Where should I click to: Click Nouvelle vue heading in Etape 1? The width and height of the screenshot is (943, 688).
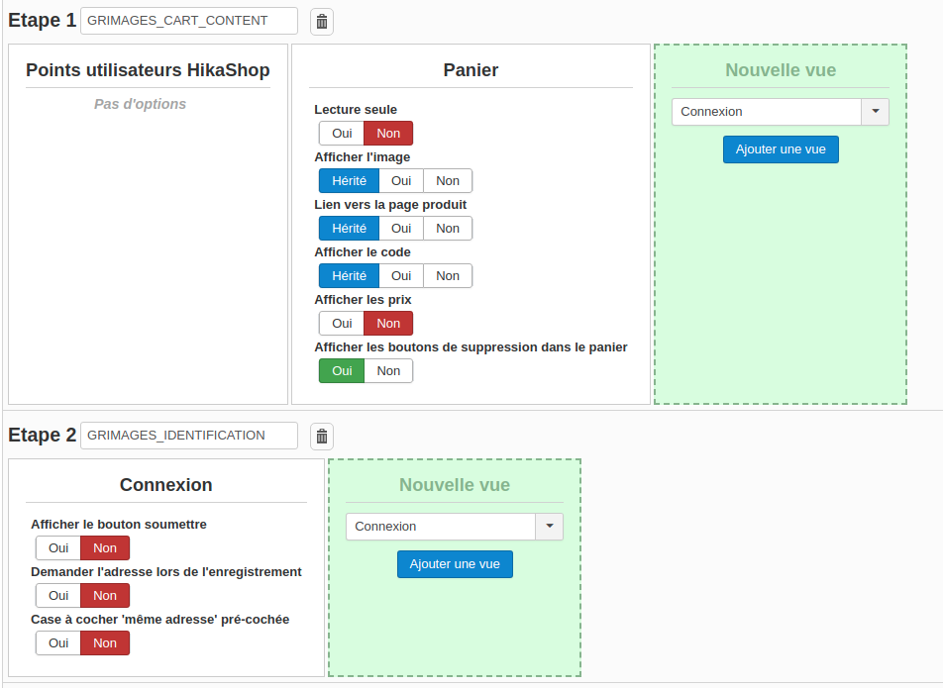(x=781, y=70)
